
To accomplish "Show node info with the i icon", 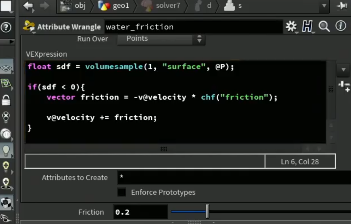I will coord(341,26).
